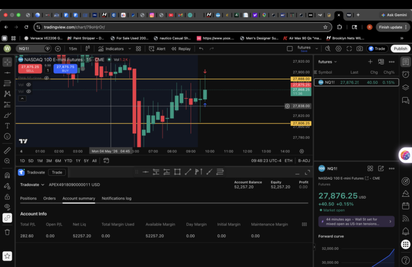Screen dimensions: 412x267
Task: Toggle visibility of the second Vol indicator
Action: pyautogui.click(x=29, y=91)
